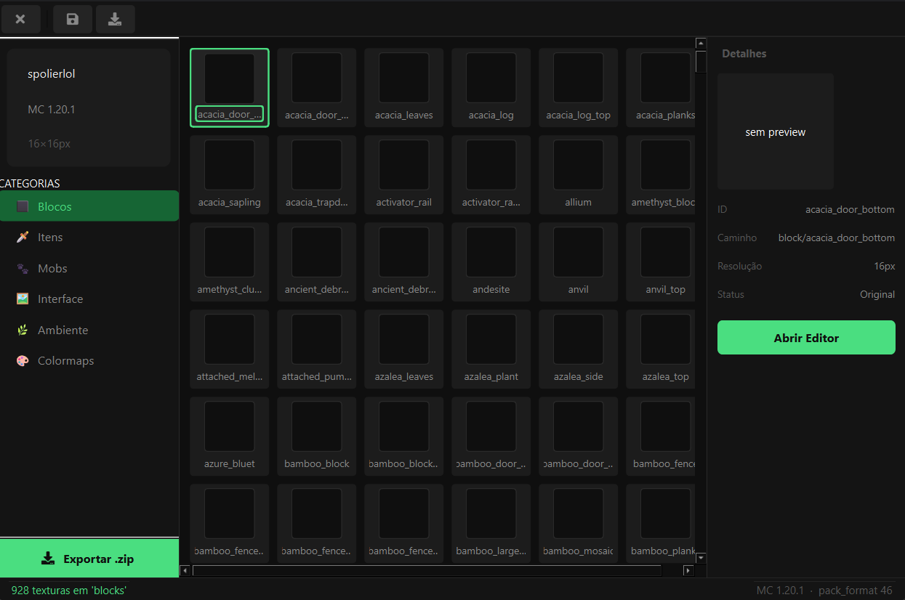Click the Abrir Editor button

pos(806,338)
